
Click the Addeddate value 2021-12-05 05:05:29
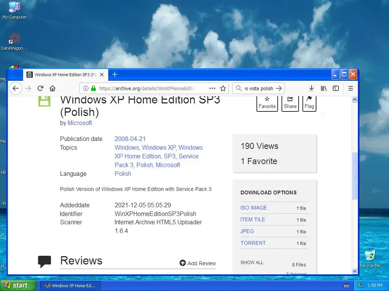pos(143,205)
